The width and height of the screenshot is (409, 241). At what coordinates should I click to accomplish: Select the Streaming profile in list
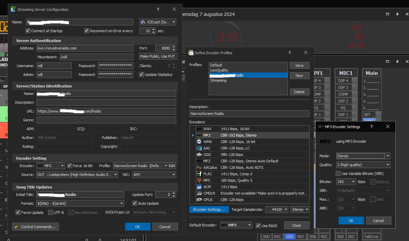218,80
